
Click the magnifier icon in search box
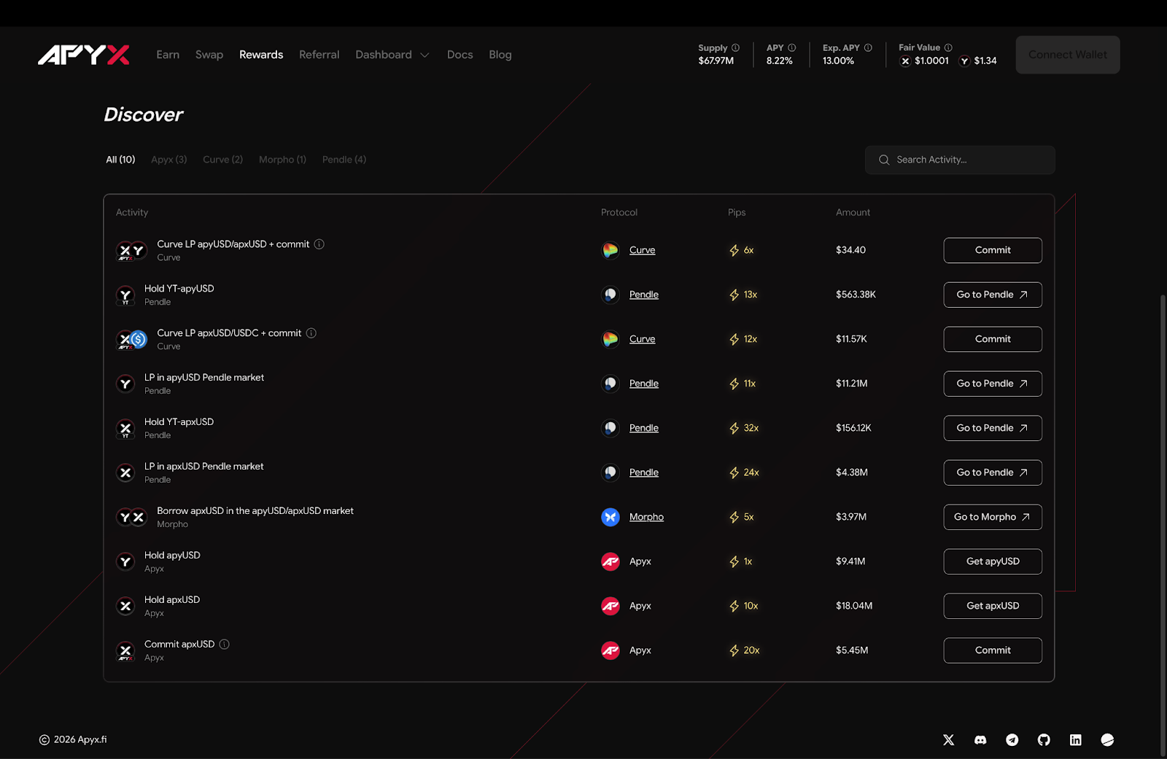tap(884, 160)
